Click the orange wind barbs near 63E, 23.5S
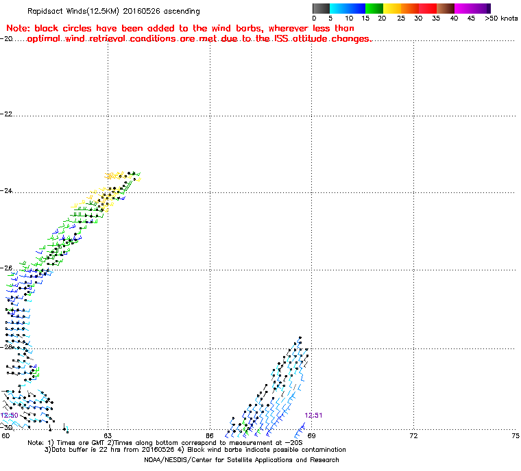521x471 pixels. (x=114, y=175)
